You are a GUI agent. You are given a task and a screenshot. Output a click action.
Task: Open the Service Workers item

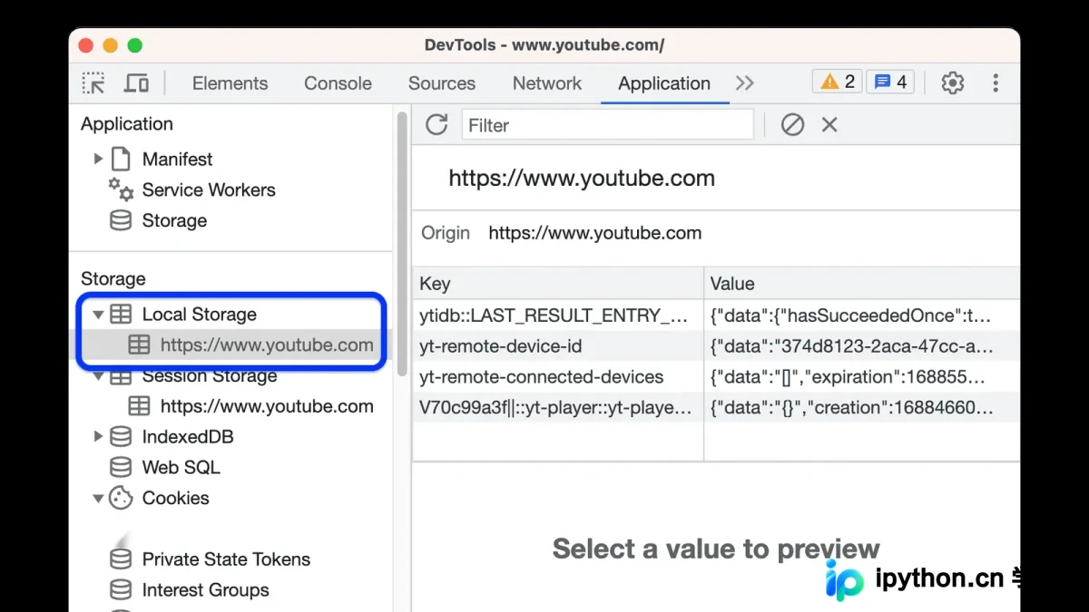(209, 189)
